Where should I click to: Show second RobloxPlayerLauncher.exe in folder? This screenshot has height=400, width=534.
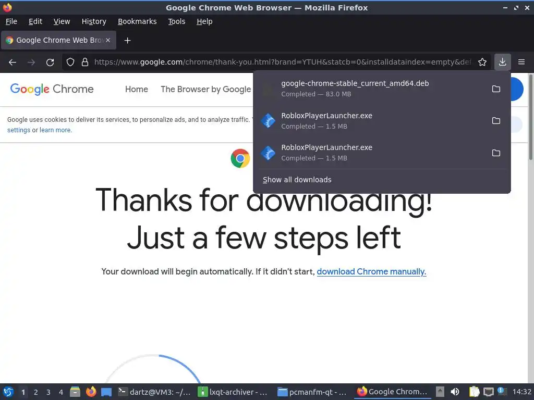(496, 153)
